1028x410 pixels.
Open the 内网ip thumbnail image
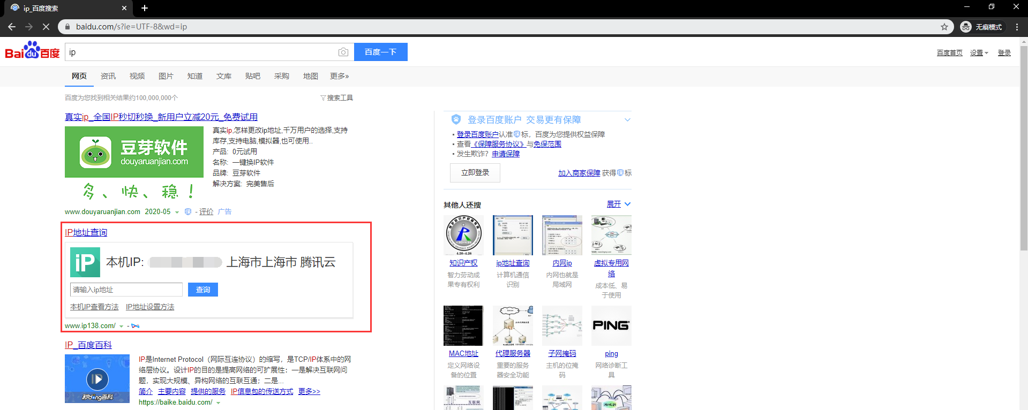562,235
